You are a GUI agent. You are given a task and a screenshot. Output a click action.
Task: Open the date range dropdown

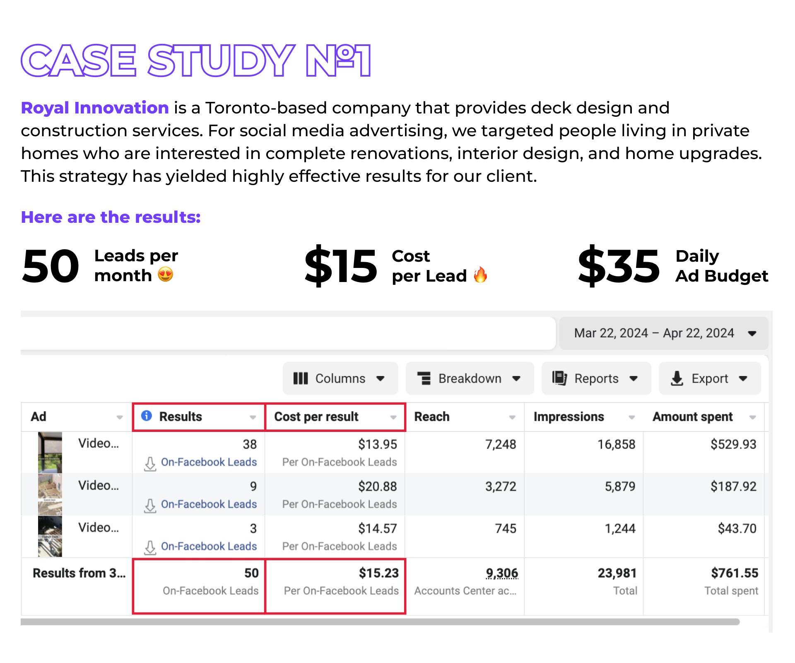point(664,333)
